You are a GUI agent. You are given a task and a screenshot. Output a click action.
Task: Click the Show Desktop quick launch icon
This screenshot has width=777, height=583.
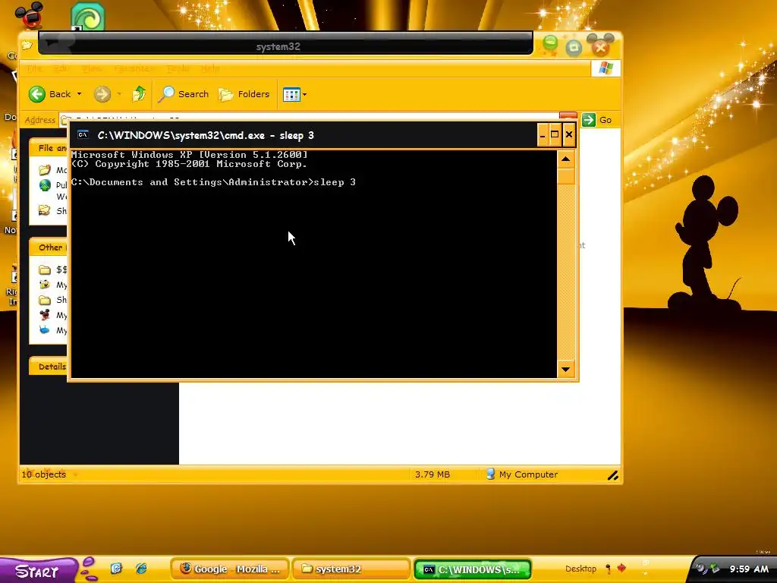[x=116, y=569]
